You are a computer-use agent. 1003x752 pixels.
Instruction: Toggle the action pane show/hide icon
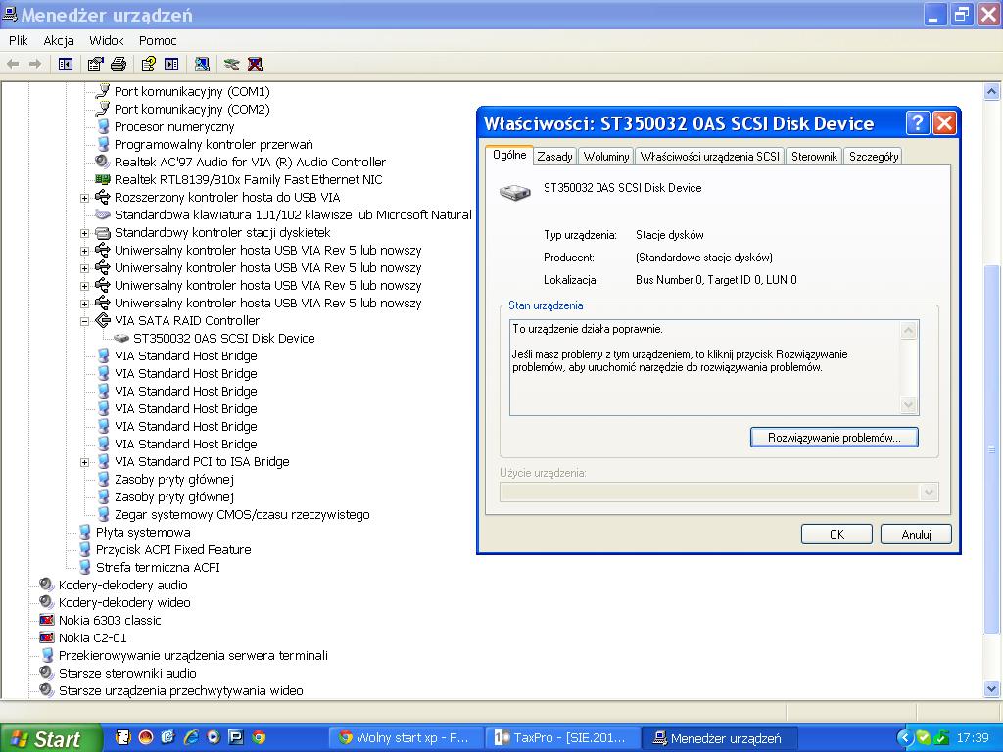(171, 64)
